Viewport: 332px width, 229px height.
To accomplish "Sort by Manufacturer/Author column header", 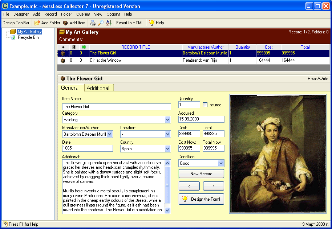I will (205, 47).
